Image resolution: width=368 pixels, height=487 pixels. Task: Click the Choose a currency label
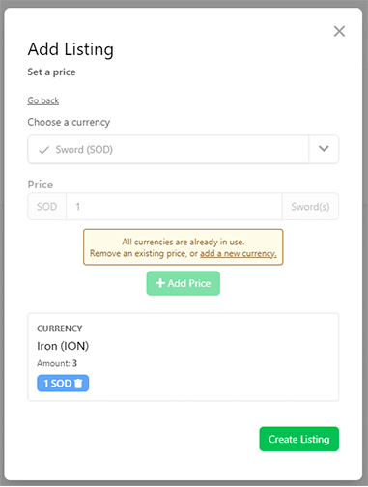[69, 122]
